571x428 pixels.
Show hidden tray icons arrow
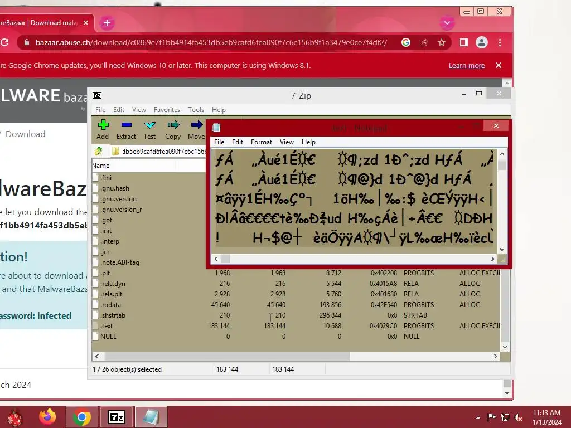[x=478, y=417]
